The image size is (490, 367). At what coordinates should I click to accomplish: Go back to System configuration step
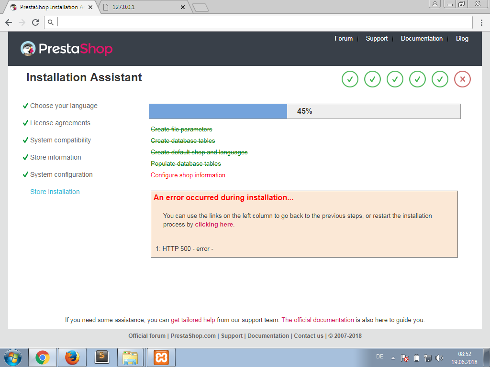(61, 174)
